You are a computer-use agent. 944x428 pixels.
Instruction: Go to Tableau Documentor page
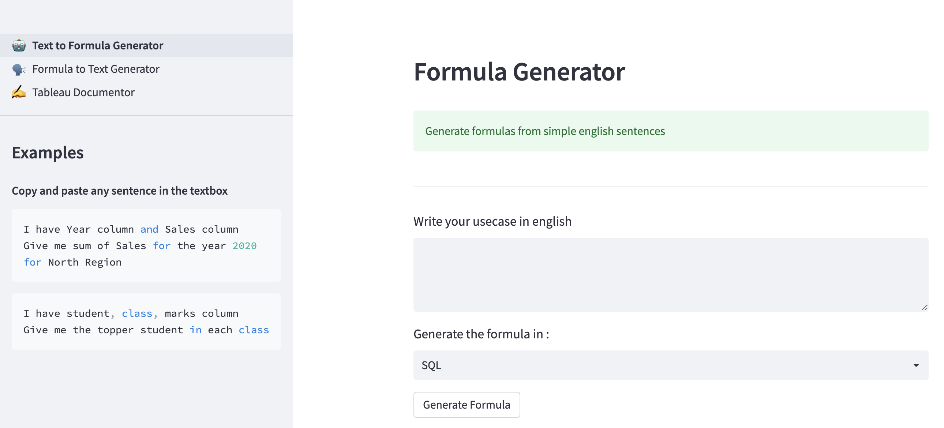83,92
